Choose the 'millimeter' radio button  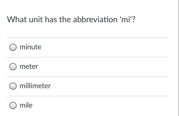(x=13, y=86)
